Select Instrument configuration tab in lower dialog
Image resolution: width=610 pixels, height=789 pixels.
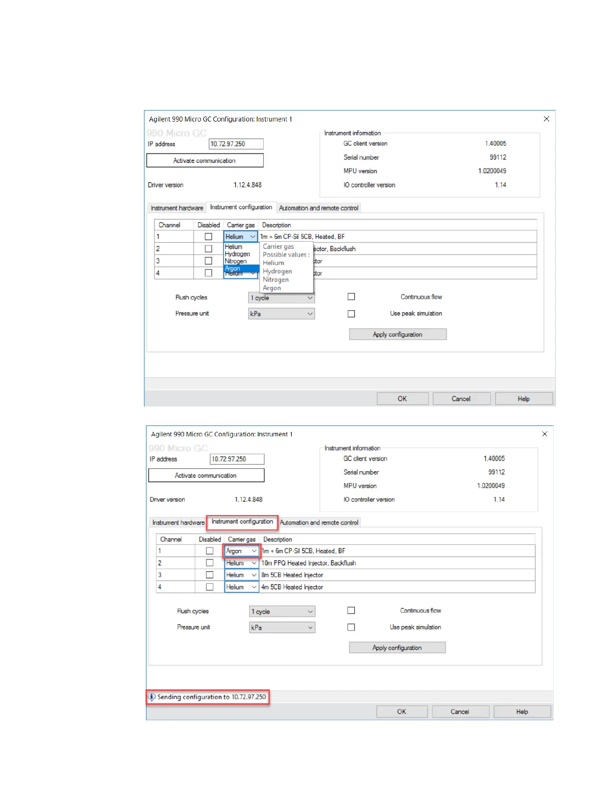click(x=242, y=522)
